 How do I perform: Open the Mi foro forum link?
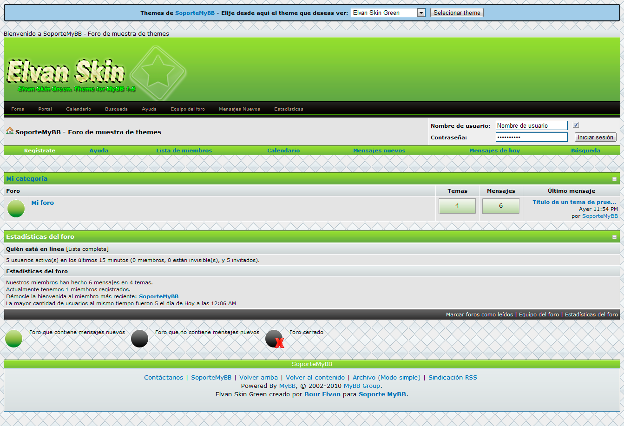(43, 203)
